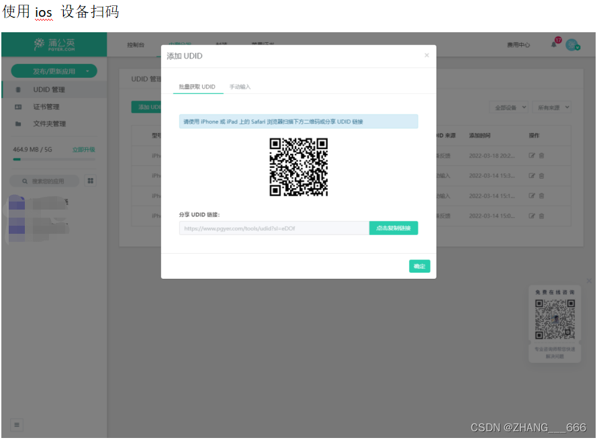The width and height of the screenshot is (597, 440).
Task: Click the blurred app thumbnail in sidebar
Action: click(17, 218)
